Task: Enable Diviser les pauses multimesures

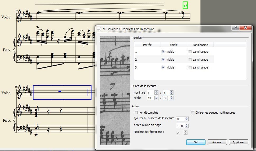Action: (193, 113)
